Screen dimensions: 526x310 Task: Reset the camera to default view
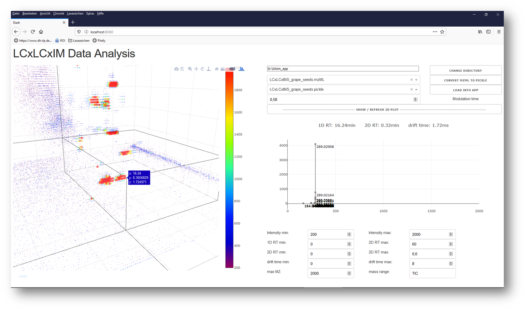[x=216, y=69]
